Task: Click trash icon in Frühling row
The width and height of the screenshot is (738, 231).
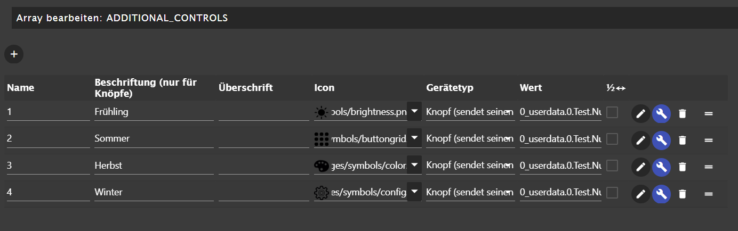Action: pyautogui.click(x=682, y=113)
